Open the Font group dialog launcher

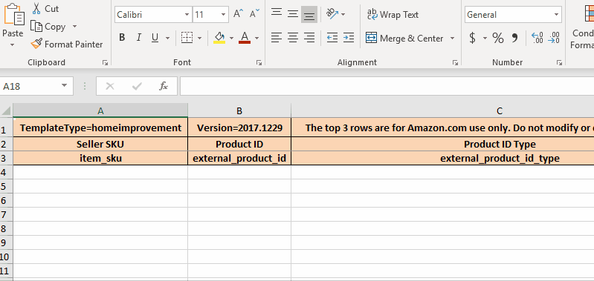pos(259,63)
